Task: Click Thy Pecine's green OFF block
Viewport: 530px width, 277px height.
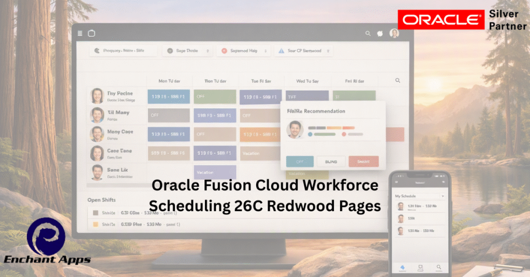Action: pyautogui.click(x=215, y=96)
